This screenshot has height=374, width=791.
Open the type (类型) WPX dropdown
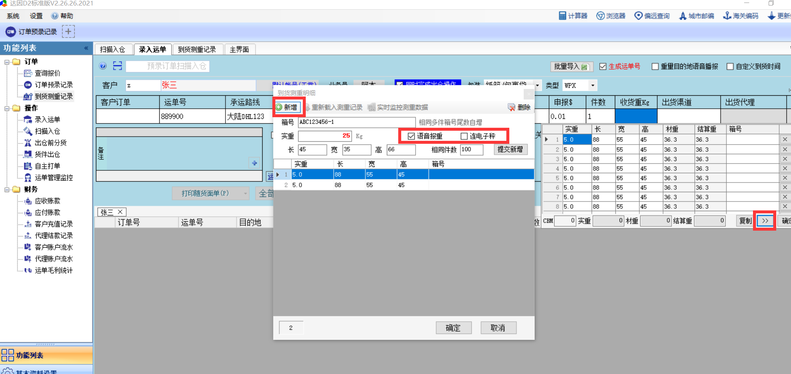593,86
